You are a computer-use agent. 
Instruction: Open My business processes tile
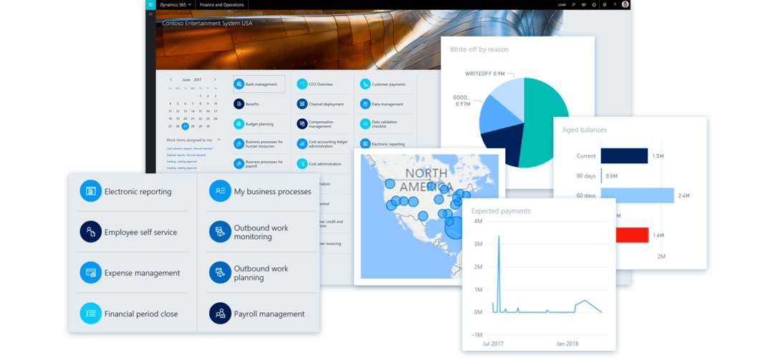pyautogui.click(x=262, y=191)
